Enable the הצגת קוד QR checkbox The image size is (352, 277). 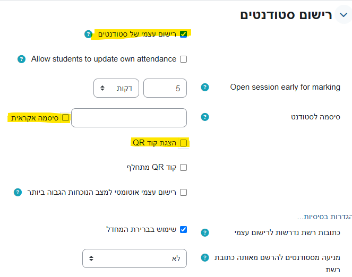click(184, 143)
